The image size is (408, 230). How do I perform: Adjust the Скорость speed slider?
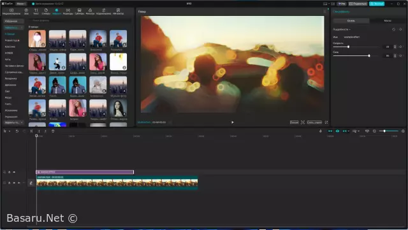pos(356,47)
